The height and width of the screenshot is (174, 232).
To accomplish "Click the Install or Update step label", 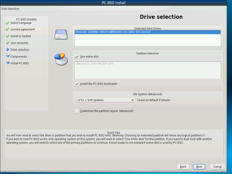I will (21, 36).
